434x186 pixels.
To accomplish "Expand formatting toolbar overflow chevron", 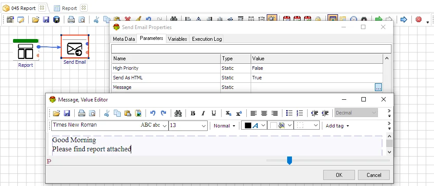I will pos(389,125).
